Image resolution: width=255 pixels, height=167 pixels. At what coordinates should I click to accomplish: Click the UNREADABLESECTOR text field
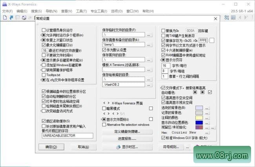(67, 136)
